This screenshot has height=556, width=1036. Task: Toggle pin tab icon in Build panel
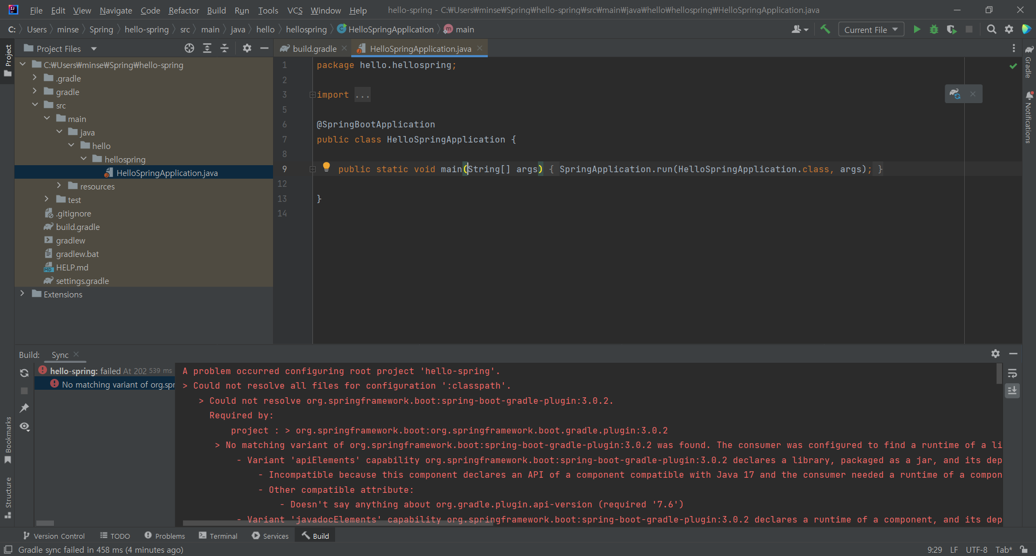coord(24,409)
